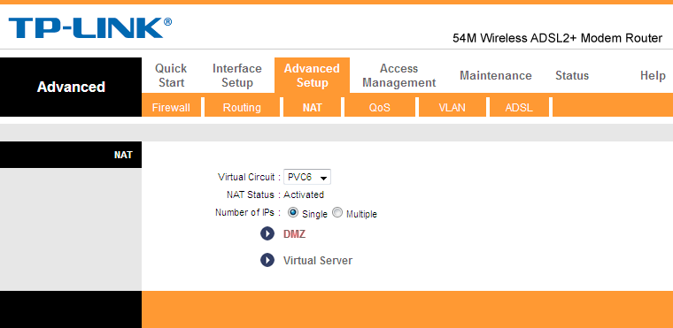Click the Advanced section heading
673x328 pixels.
tap(71, 87)
